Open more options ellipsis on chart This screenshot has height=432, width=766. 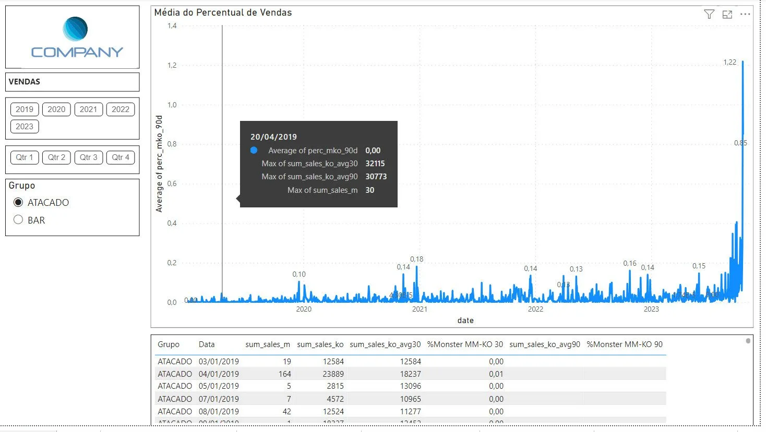point(745,14)
